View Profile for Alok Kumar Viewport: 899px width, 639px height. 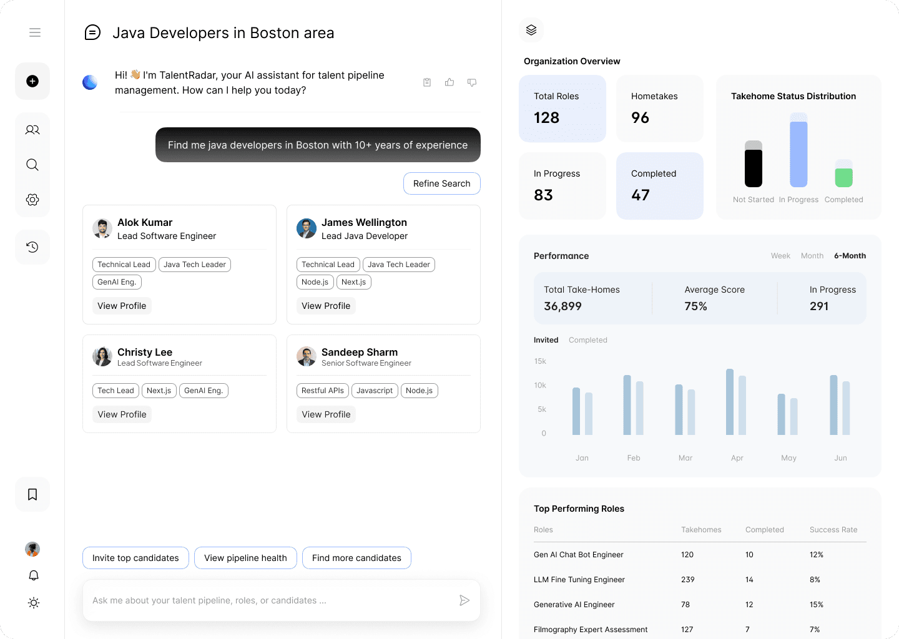pyautogui.click(x=122, y=306)
